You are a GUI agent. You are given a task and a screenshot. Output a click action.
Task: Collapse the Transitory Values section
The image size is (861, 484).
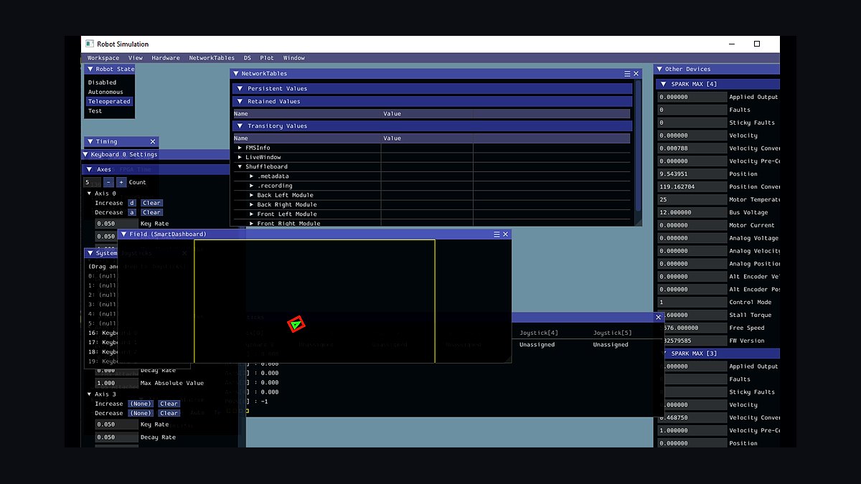pyautogui.click(x=240, y=126)
